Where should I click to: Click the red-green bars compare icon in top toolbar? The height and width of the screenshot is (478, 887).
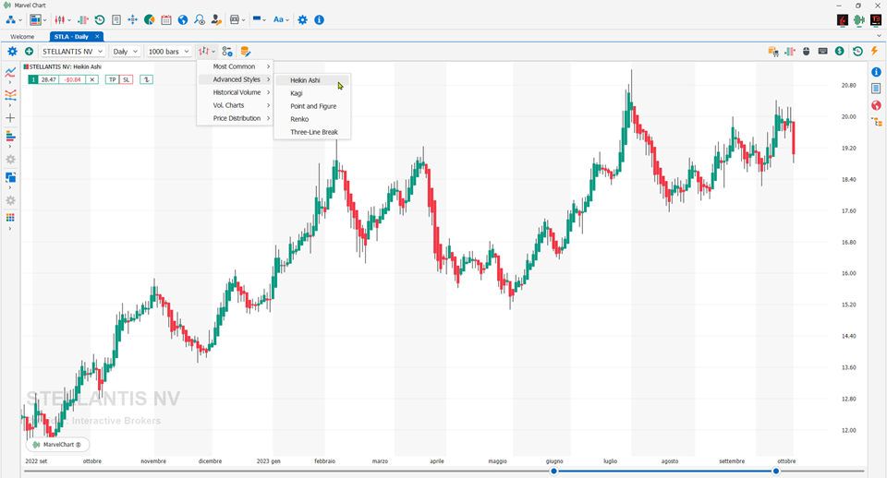tap(83, 19)
